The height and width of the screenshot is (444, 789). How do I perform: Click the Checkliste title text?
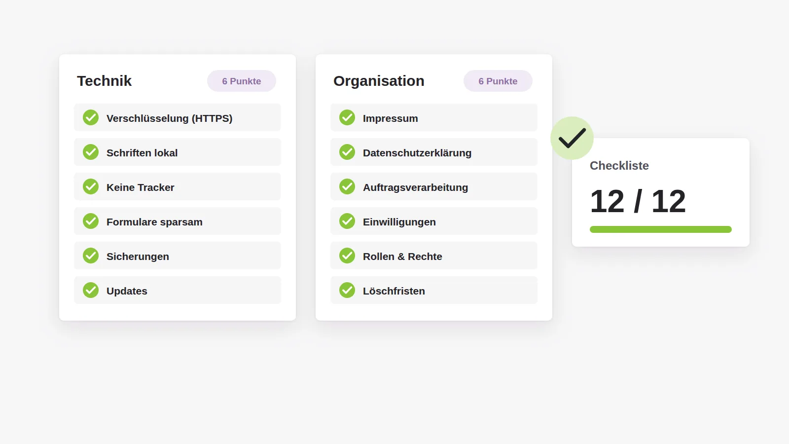pyautogui.click(x=619, y=166)
